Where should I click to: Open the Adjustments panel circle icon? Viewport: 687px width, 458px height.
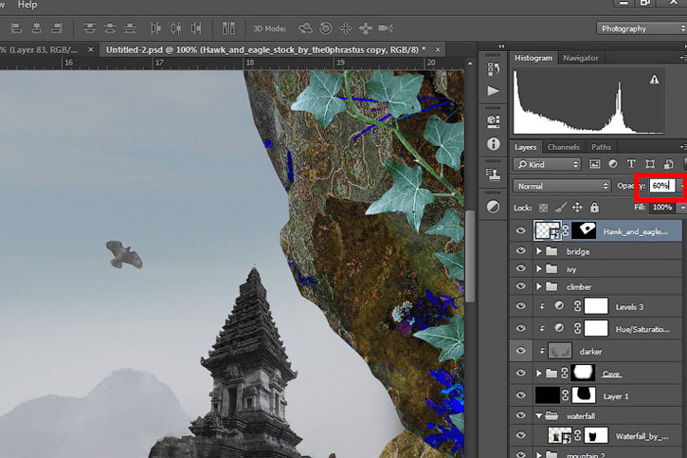[493, 207]
